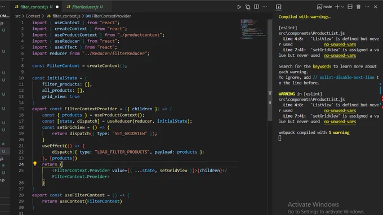Open the editor's more actions menu

pos(265,7)
